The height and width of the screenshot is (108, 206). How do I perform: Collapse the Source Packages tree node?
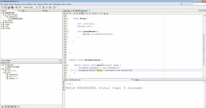(4, 15)
